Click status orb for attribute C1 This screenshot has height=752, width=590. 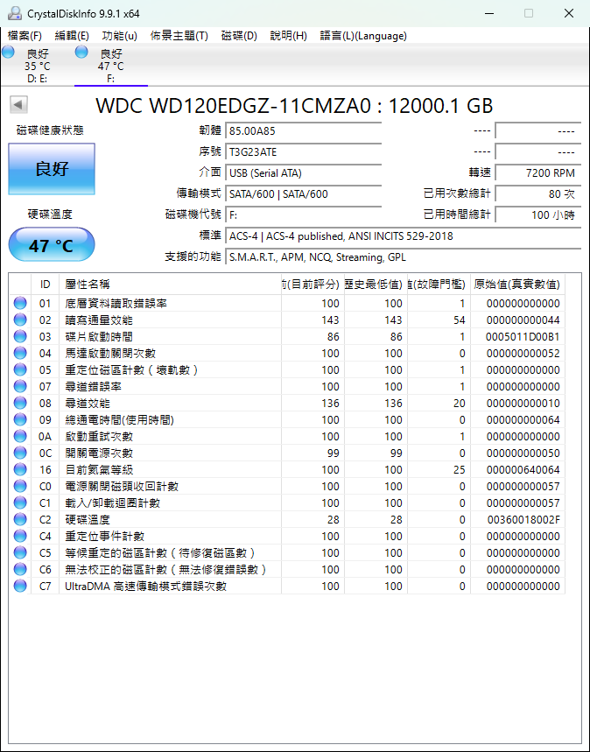coord(20,503)
